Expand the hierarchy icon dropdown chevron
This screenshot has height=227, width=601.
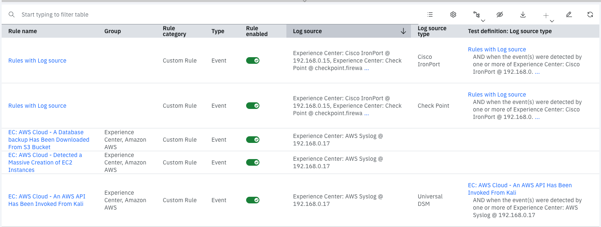483,21
